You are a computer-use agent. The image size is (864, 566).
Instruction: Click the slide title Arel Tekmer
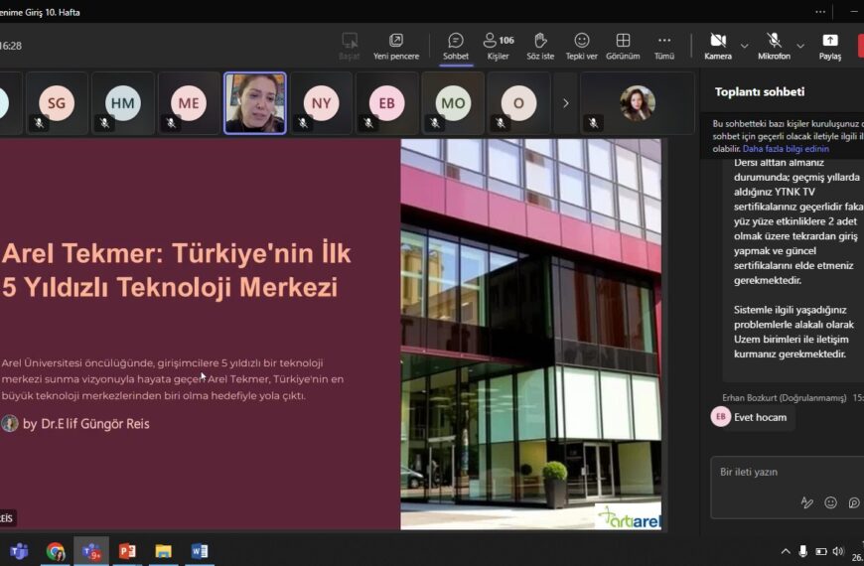[177, 270]
